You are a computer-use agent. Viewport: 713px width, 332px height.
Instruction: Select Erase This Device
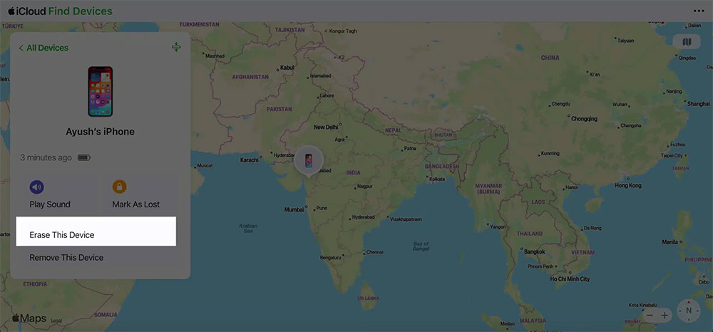pyautogui.click(x=62, y=234)
